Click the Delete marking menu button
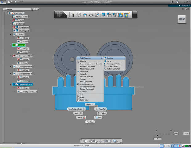 81,117
